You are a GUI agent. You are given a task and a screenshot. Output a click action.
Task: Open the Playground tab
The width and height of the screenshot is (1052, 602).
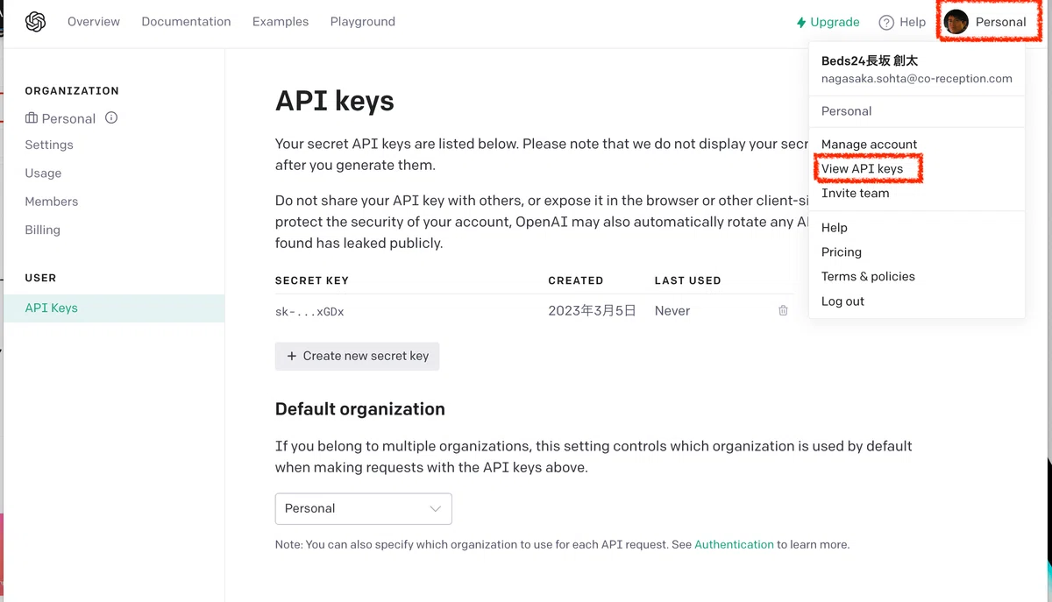(362, 22)
